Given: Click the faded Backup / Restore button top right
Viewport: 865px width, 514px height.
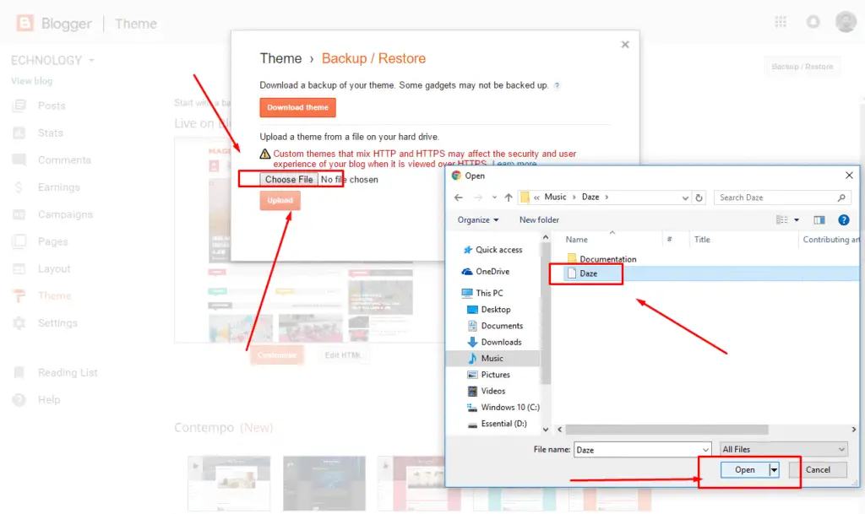Looking at the screenshot, I should (802, 67).
